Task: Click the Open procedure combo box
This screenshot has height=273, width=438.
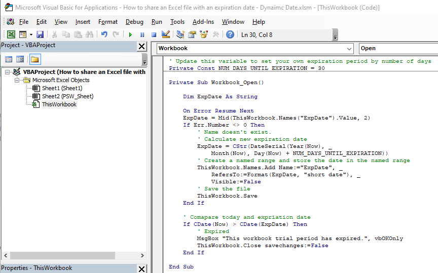Action: [398, 48]
